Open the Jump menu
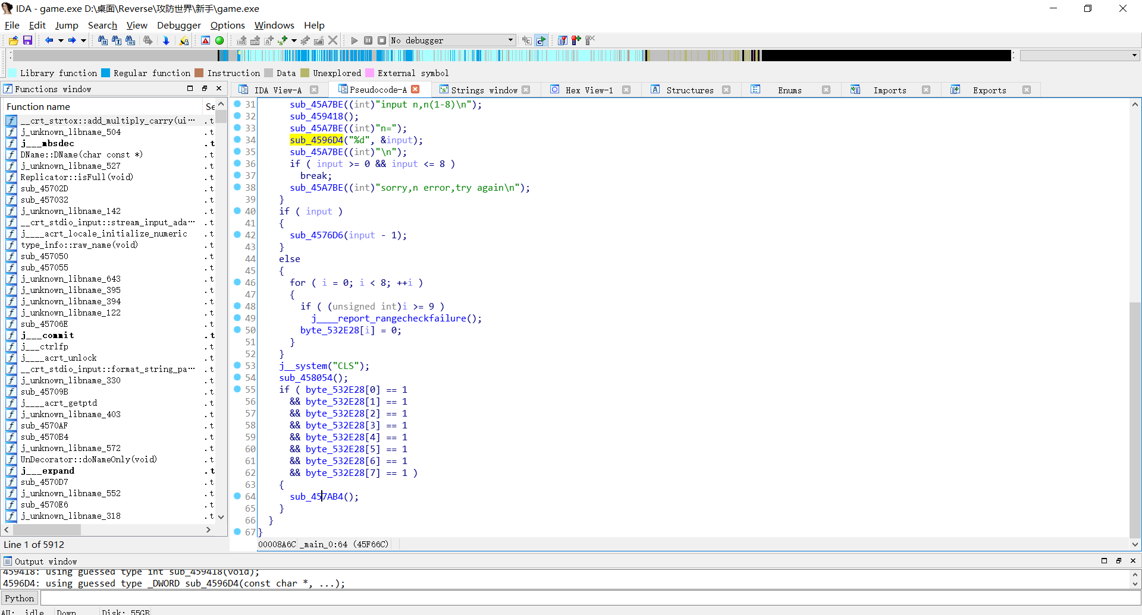The image size is (1142, 615). pos(67,25)
